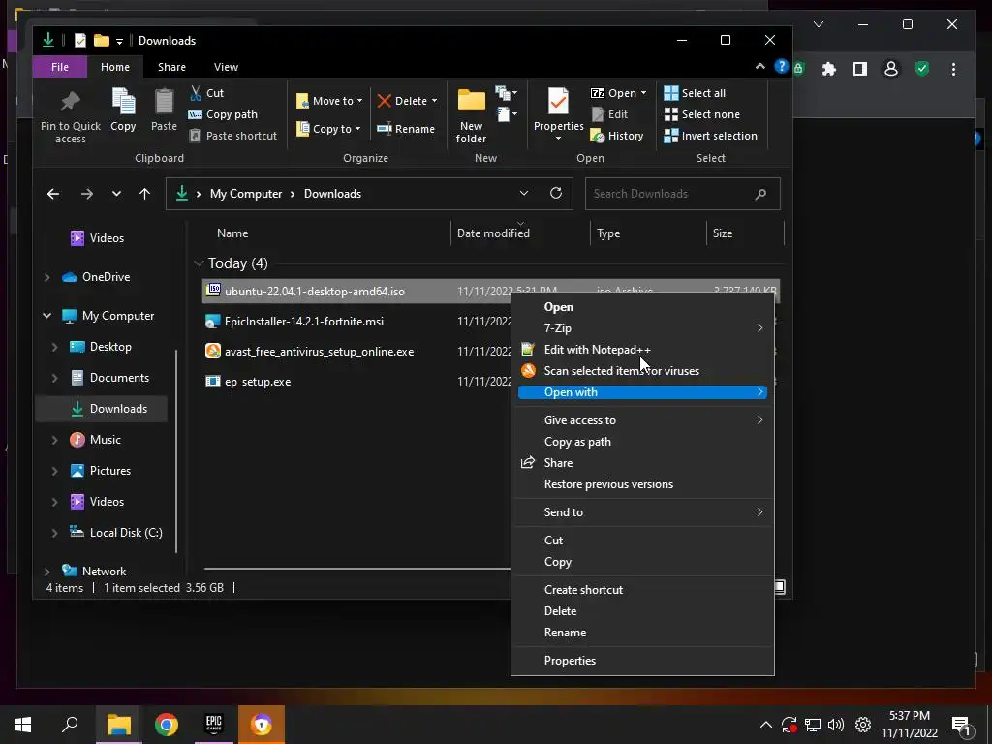Switch to the Share tab
Image resolution: width=992 pixels, height=744 pixels.
pyautogui.click(x=171, y=67)
